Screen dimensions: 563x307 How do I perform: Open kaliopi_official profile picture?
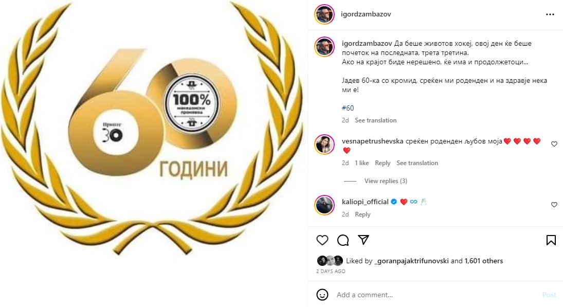tap(324, 205)
